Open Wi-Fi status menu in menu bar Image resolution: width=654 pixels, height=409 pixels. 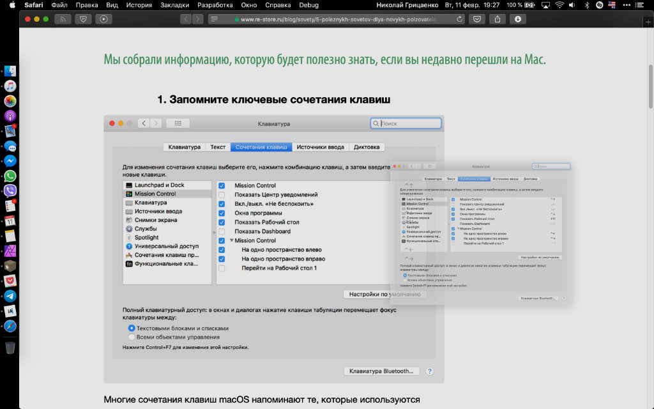pos(560,5)
